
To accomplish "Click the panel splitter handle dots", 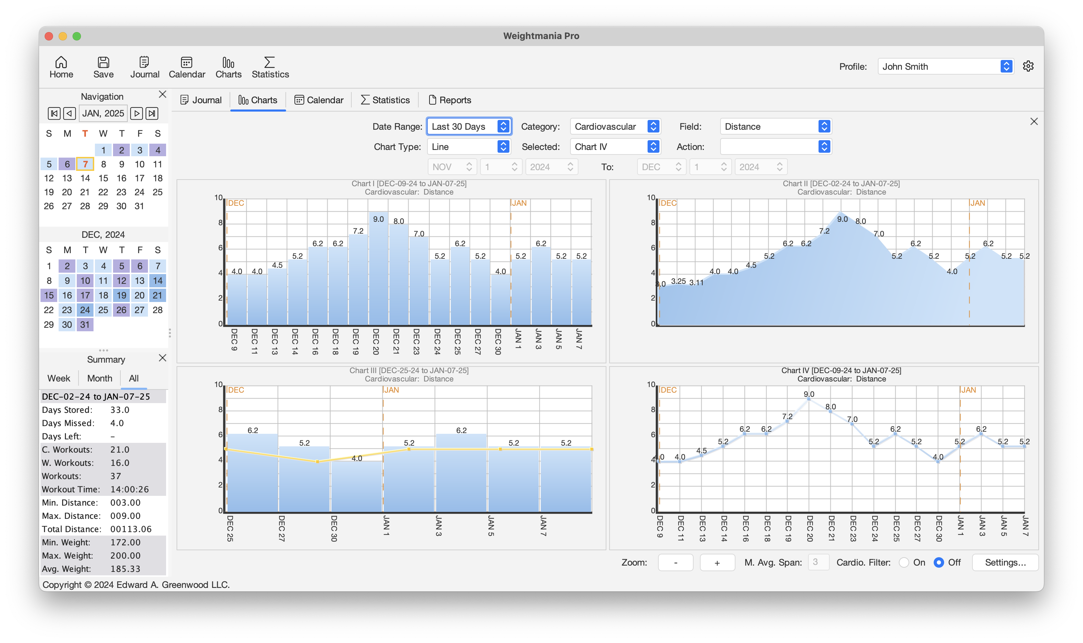I will tap(170, 333).
